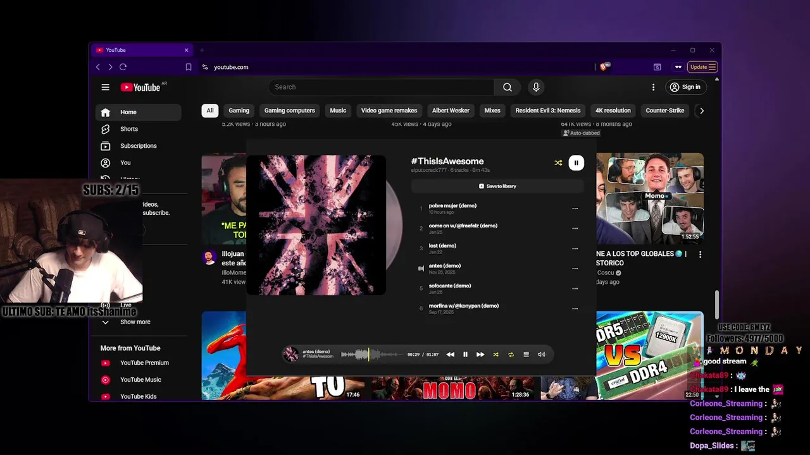The height and width of the screenshot is (455, 810).
Task: Click Save to library button
Action: point(497,186)
